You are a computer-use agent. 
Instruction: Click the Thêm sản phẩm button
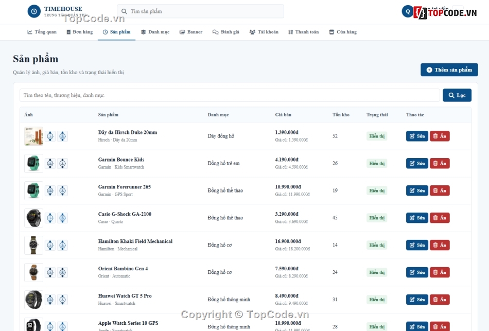coord(449,70)
